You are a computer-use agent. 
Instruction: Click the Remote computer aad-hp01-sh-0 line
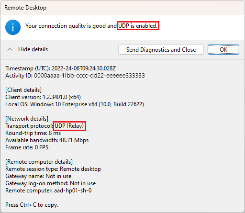48,191
